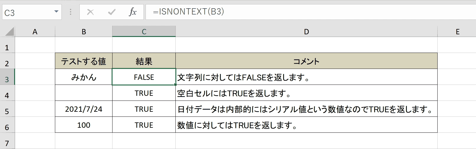Click the fill handle of cell C3

click(x=175, y=85)
